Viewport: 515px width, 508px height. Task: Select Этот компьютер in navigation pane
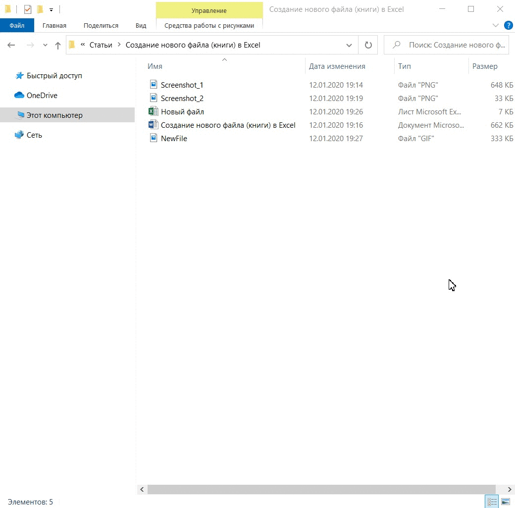click(x=67, y=115)
